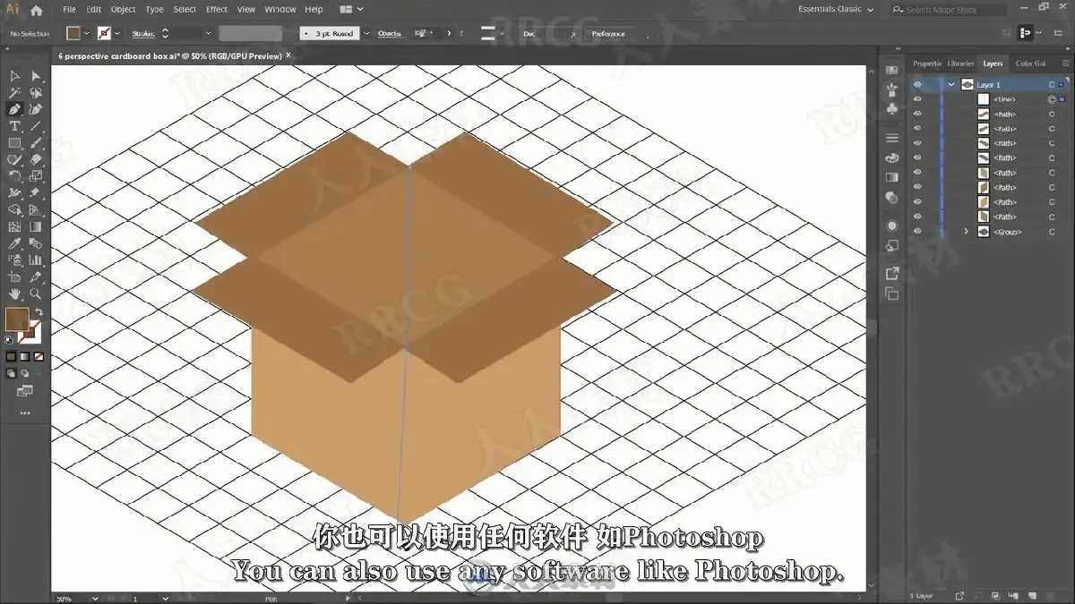Switch to the Properties tab
Screen dimensions: 1075x604
tap(927, 64)
